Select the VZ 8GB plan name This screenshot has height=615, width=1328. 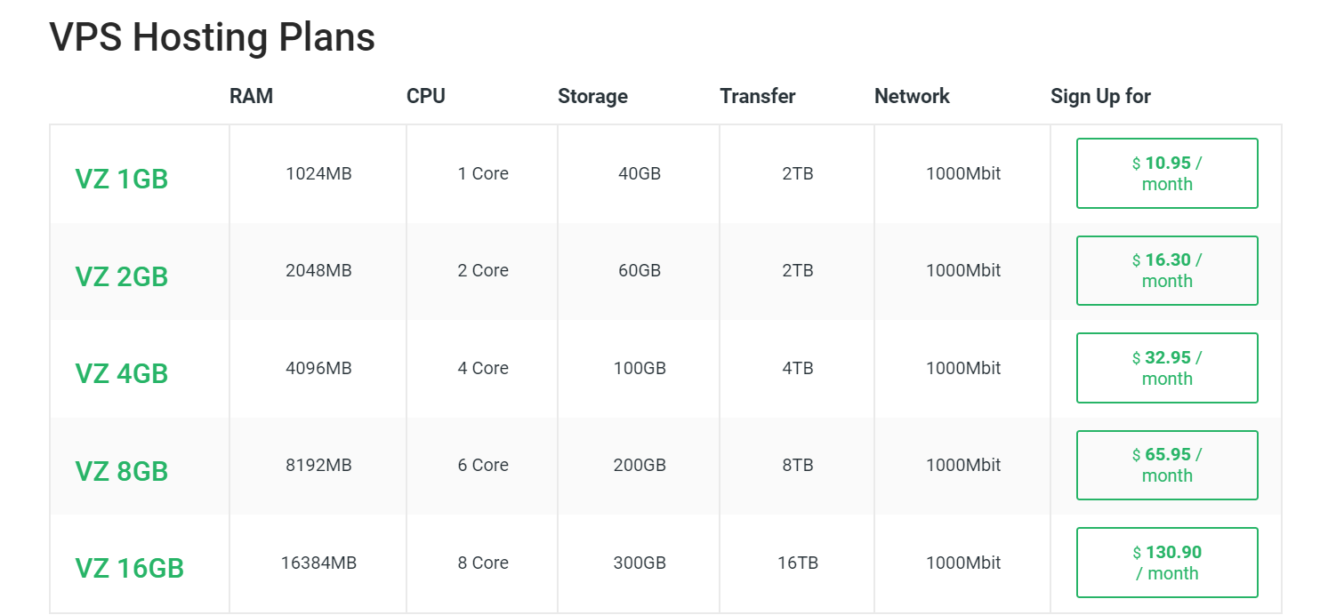pyautogui.click(x=122, y=471)
